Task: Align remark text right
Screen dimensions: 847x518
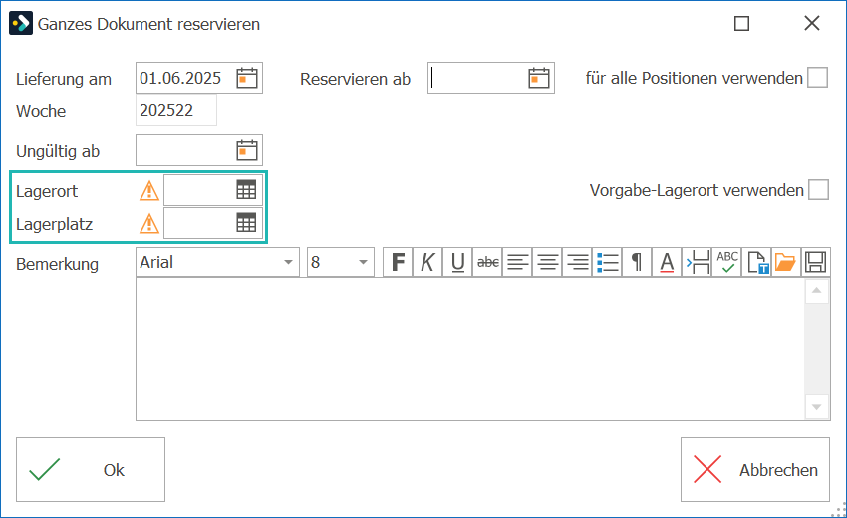Action: (x=577, y=263)
